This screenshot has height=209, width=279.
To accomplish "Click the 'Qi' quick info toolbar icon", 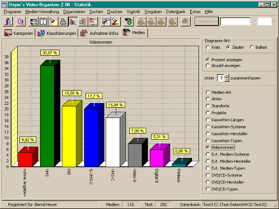I will click(21, 21).
